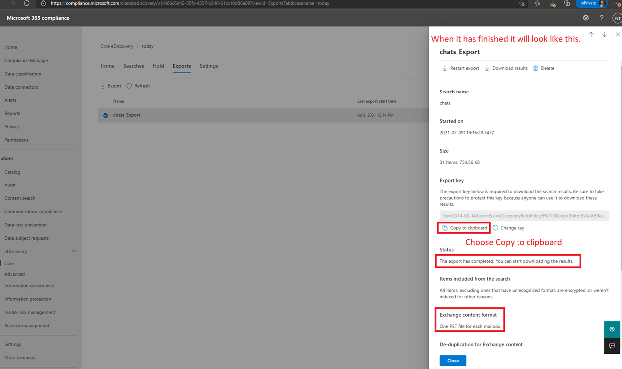
Task: Click the Export toolbar button
Action: 111,86
